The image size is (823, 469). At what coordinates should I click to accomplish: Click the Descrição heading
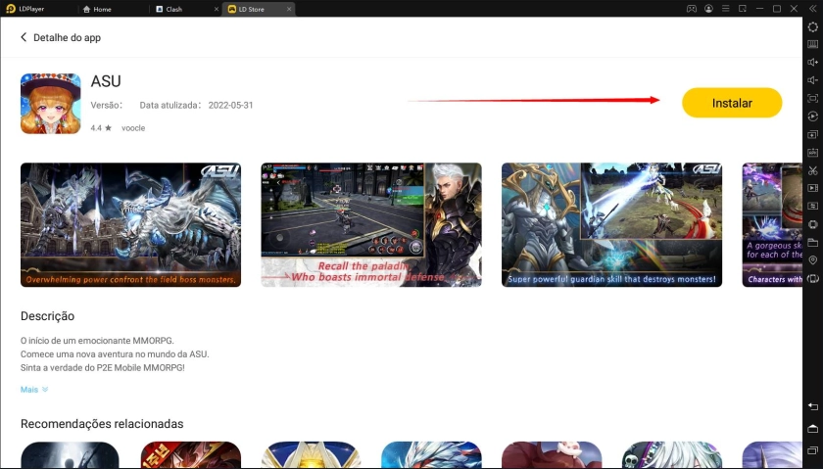click(47, 316)
